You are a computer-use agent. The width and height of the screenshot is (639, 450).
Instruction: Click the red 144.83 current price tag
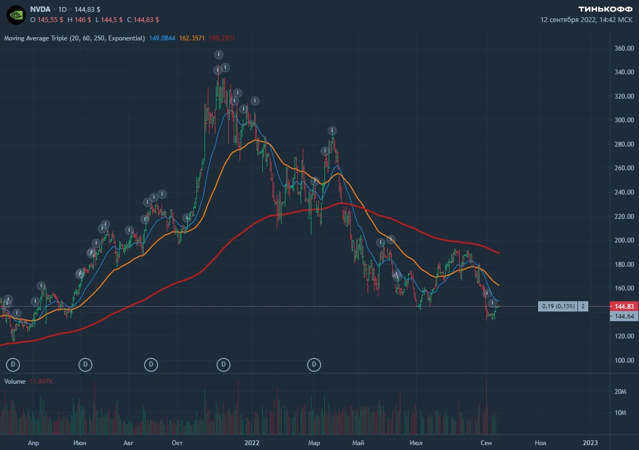pos(624,306)
